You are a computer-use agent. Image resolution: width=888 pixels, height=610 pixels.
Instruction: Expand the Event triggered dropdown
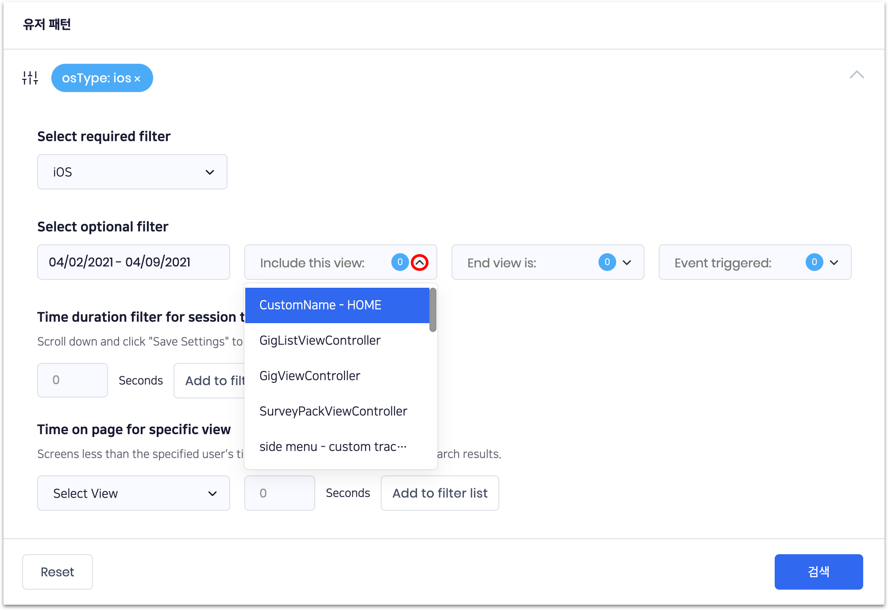pyautogui.click(x=834, y=263)
